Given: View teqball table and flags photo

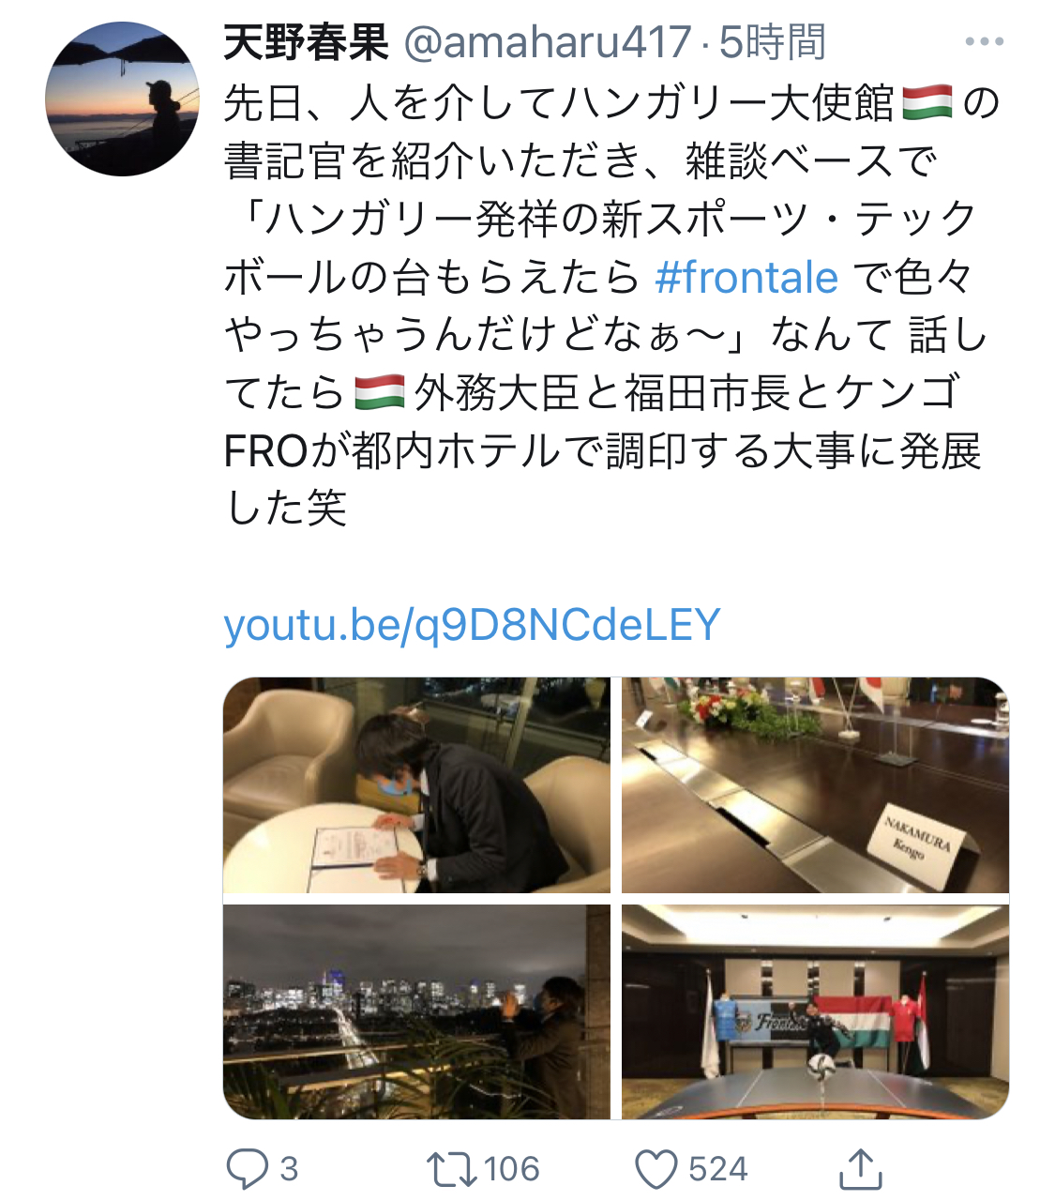Looking at the screenshot, I should (815, 1011).
